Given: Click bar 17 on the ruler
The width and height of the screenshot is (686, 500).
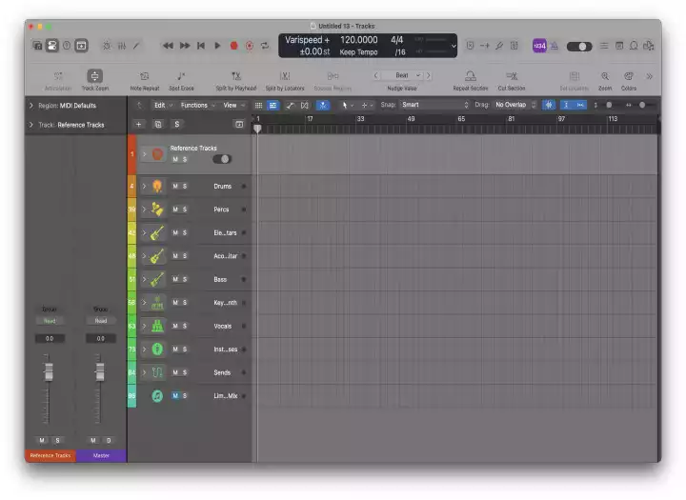Looking at the screenshot, I should point(310,119).
